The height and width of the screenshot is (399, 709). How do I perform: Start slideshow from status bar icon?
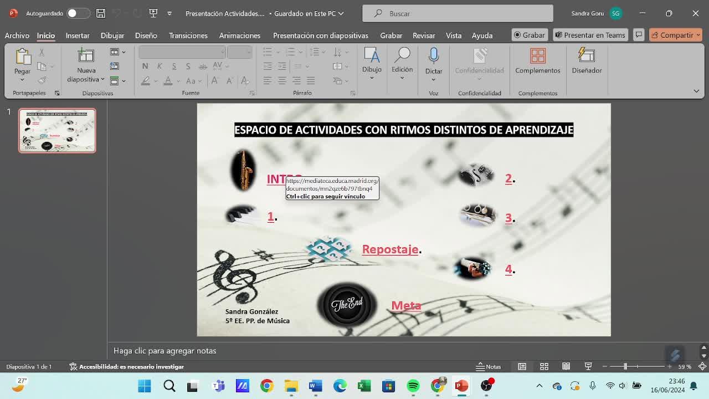click(588, 366)
